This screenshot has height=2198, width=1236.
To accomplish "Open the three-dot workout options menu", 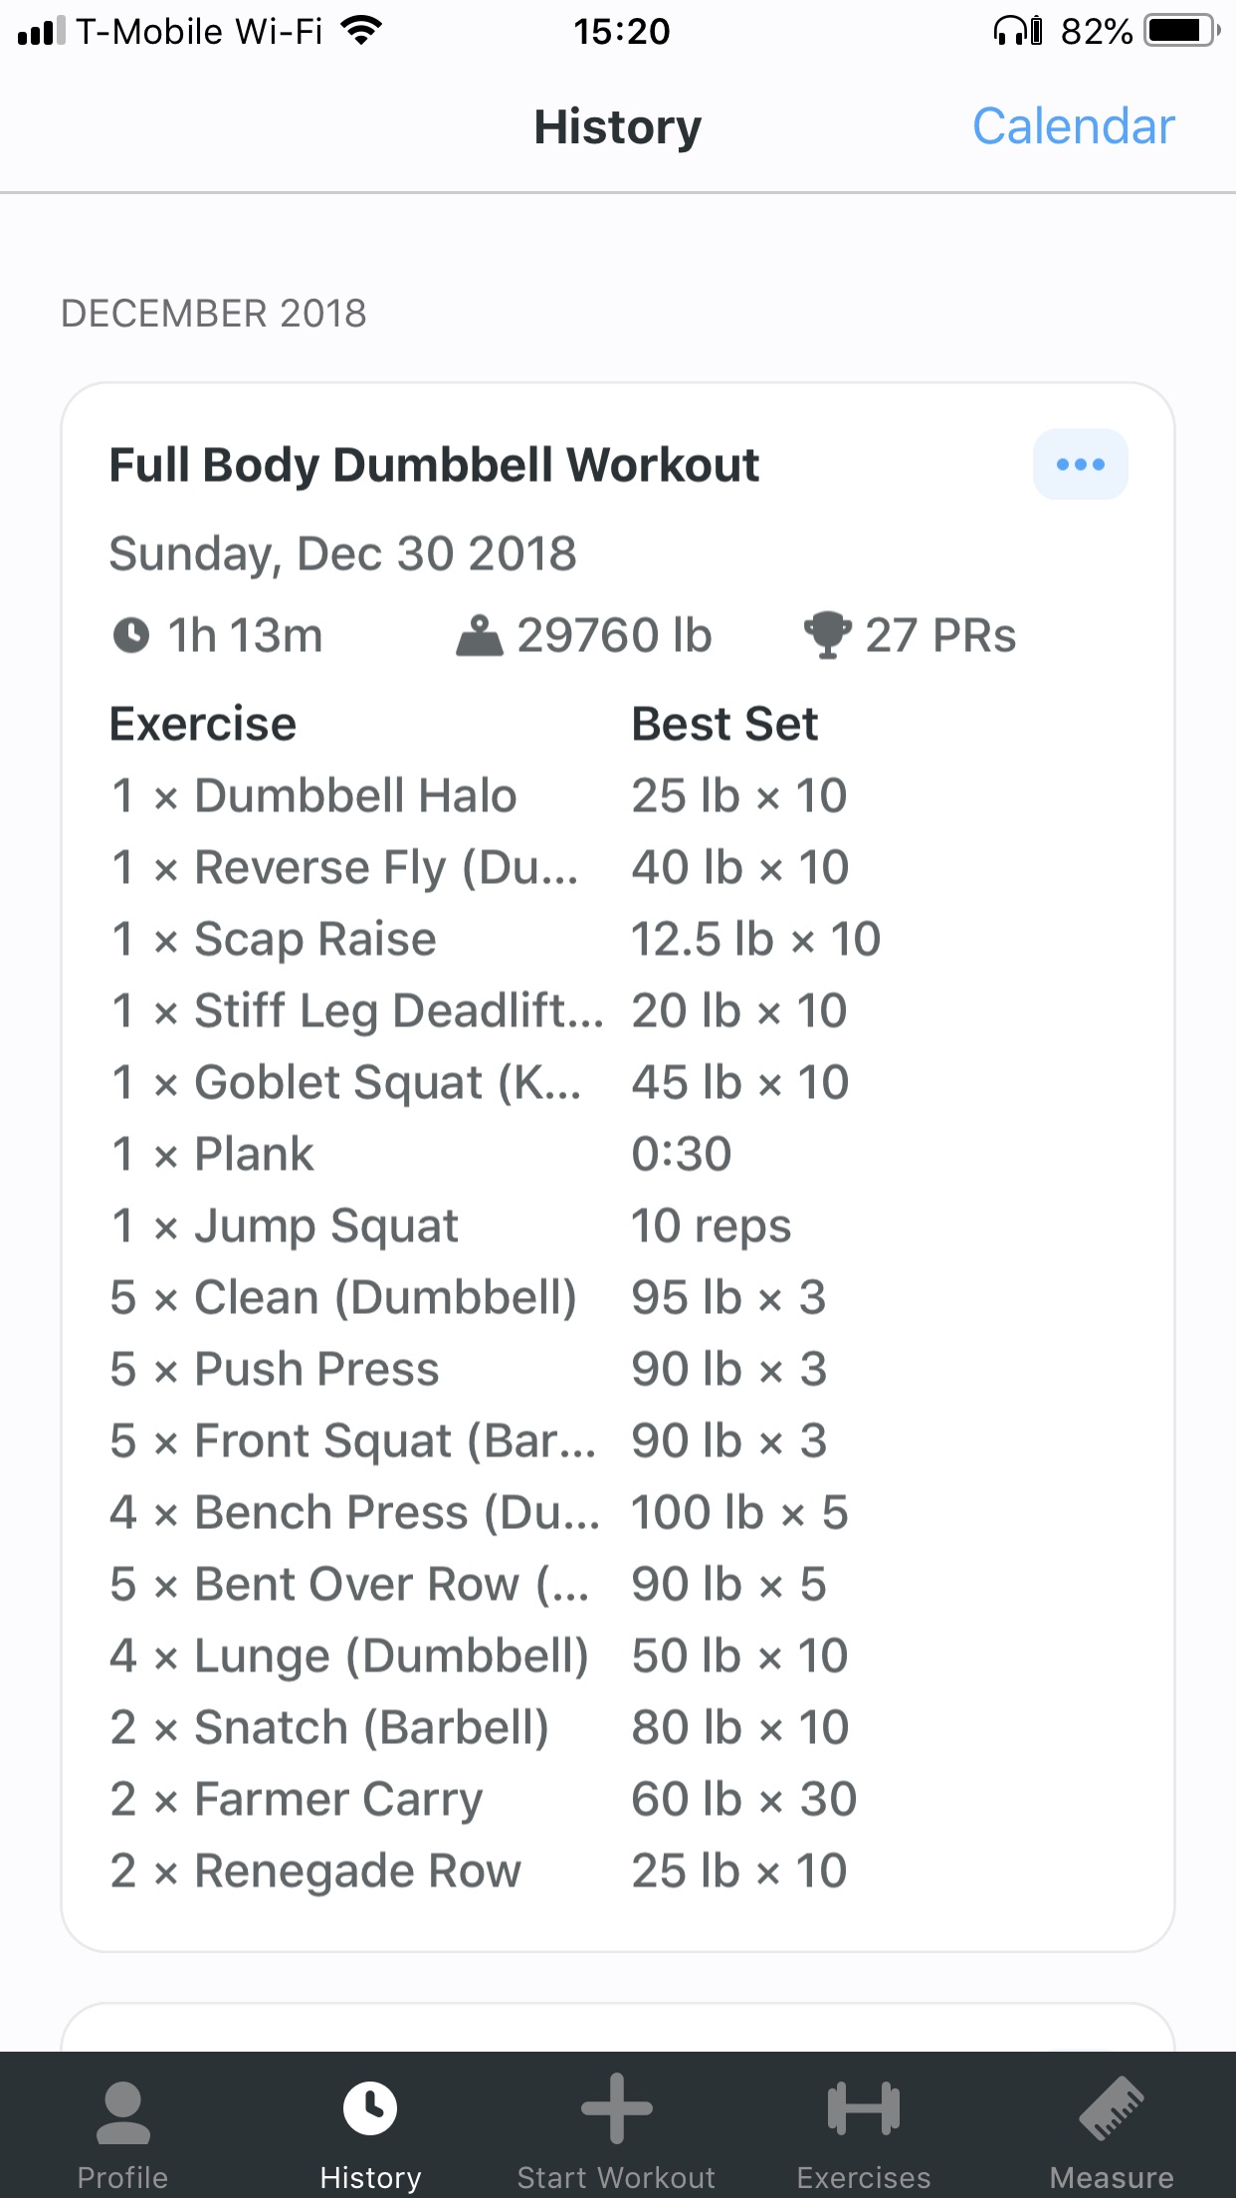I will point(1080,465).
